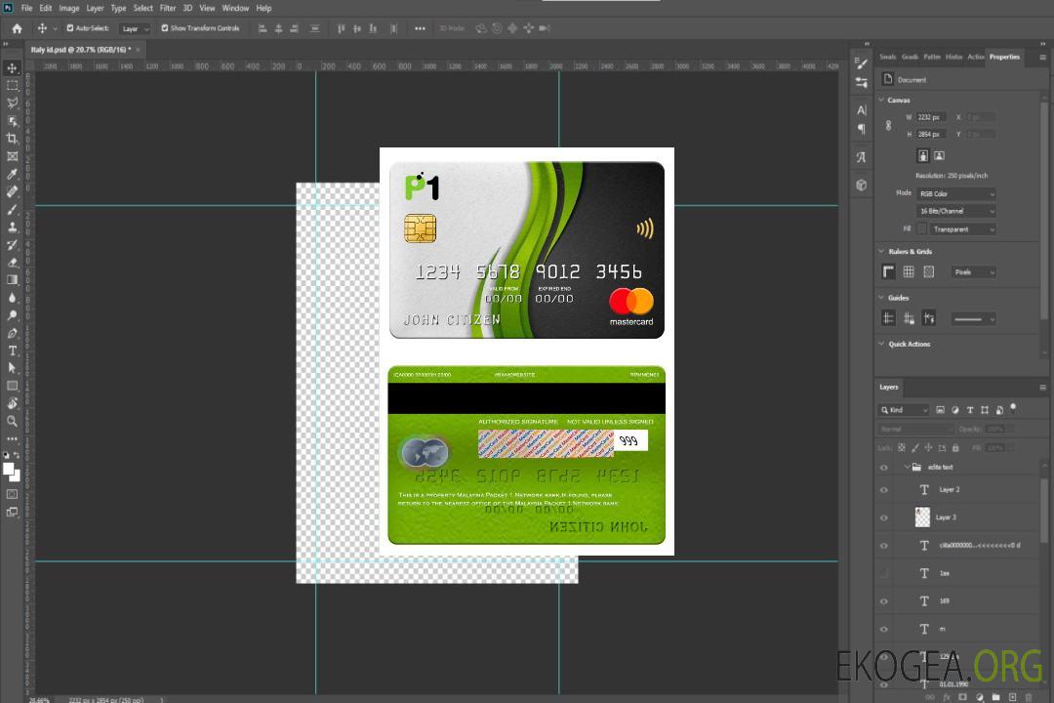Toggle visibility of the 'm' layer
The image size is (1054, 703).
click(884, 629)
